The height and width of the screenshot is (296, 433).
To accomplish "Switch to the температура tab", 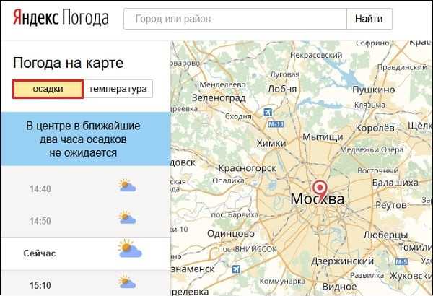I will (118, 89).
